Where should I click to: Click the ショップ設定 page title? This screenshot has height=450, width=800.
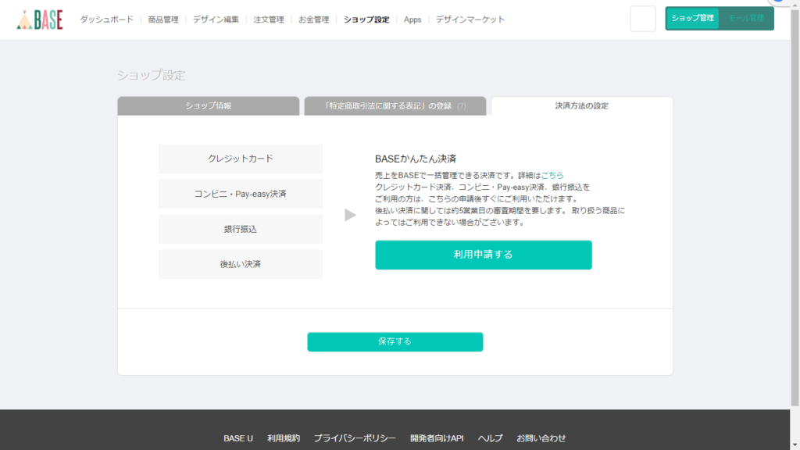pyautogui.click(x=151, y=76)
